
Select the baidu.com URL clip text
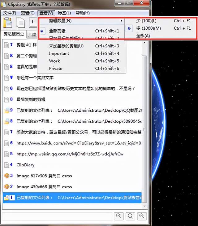click(x=79, y=143)
